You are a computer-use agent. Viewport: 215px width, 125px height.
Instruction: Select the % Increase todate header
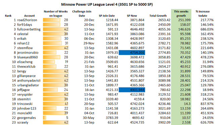(x=203, y=13)
